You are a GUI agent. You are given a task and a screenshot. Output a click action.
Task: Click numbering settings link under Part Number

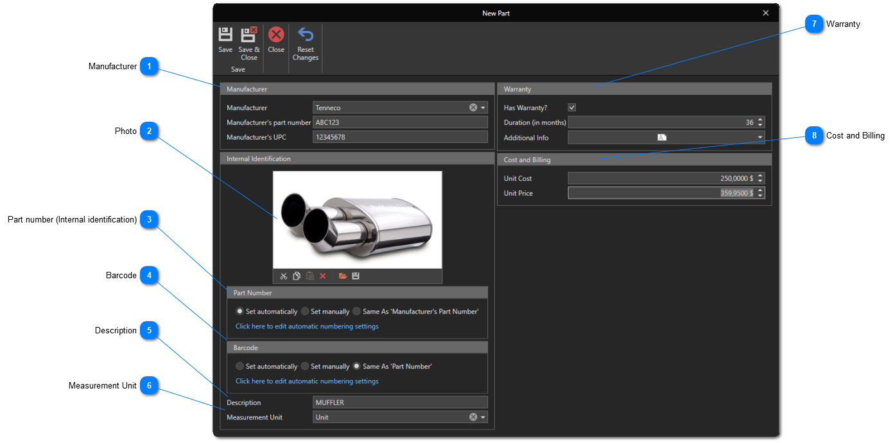click(307, 326)
